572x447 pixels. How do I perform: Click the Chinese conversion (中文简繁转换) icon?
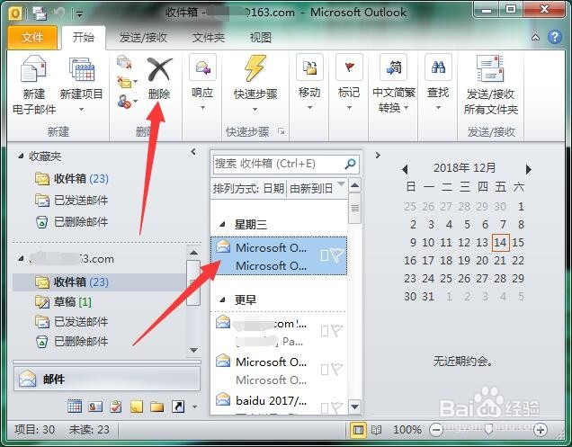pos(393,67)
